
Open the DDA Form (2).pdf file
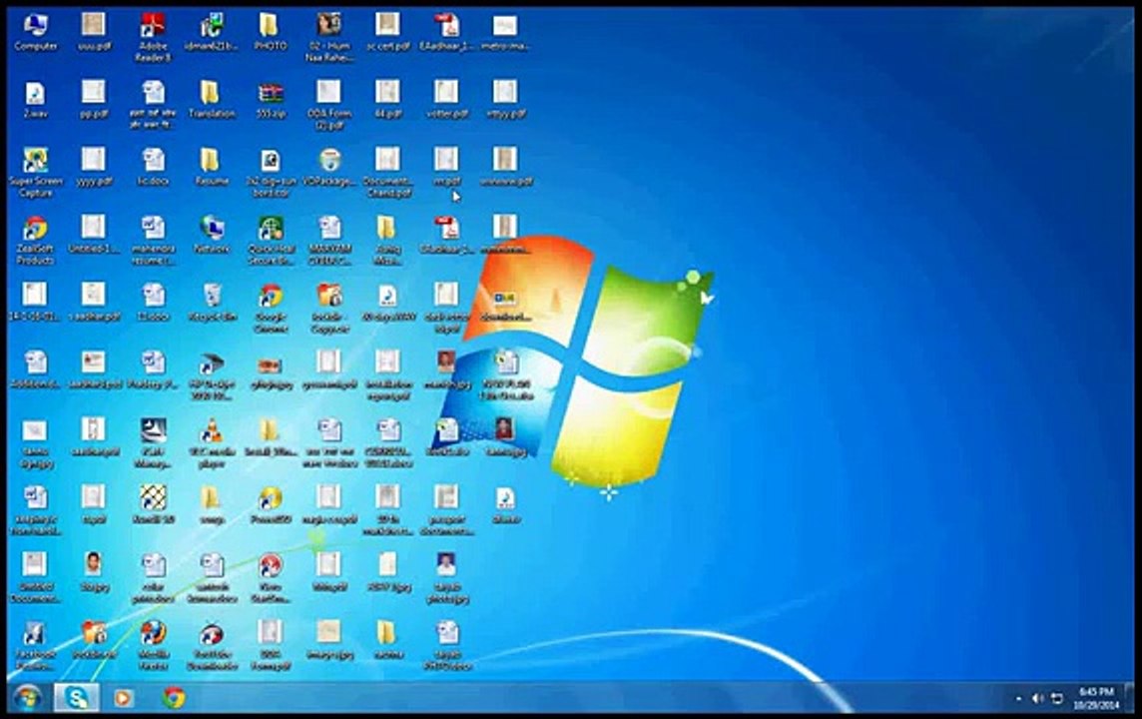click(329, 106)
